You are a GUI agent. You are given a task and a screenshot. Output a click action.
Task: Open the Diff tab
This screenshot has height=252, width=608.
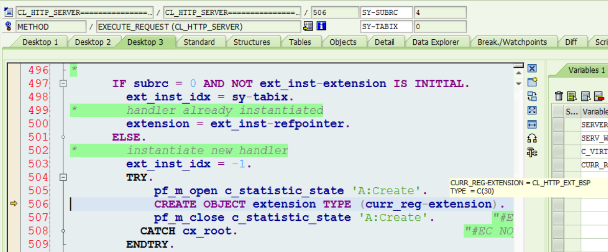click(x=571, y=42)
